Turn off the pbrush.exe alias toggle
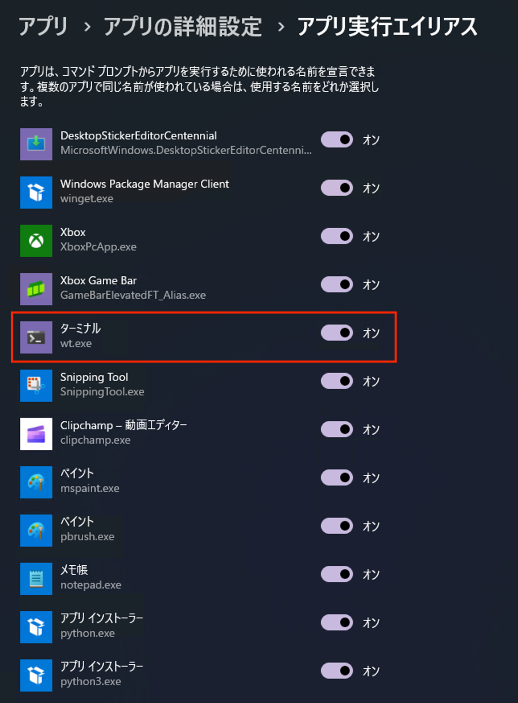This screenshot has width=518, height=703. click(x=337, y=526)
